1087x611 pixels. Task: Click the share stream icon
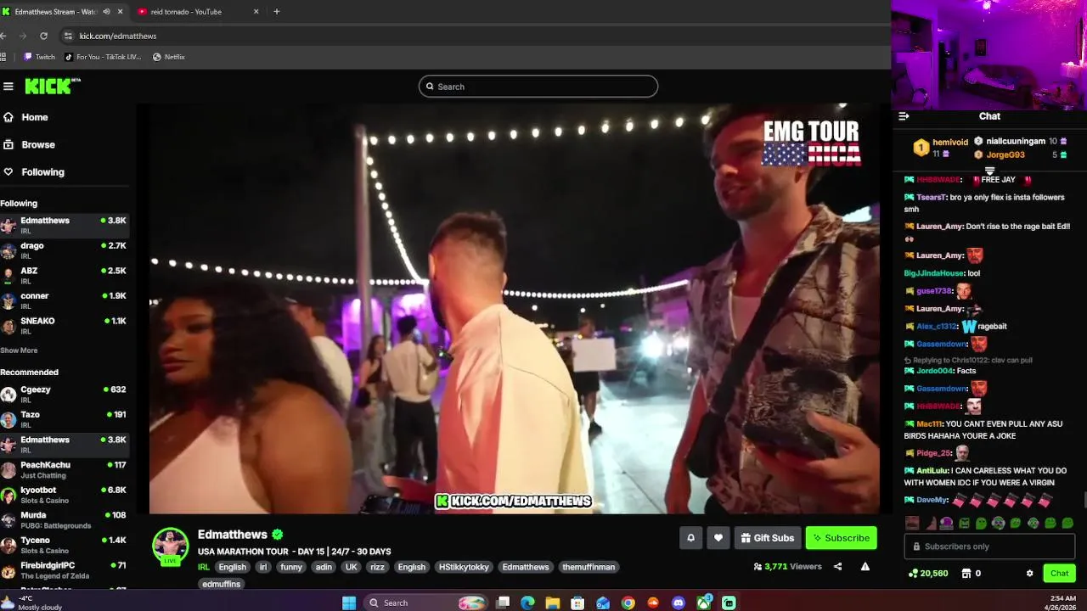pos(837,567)
